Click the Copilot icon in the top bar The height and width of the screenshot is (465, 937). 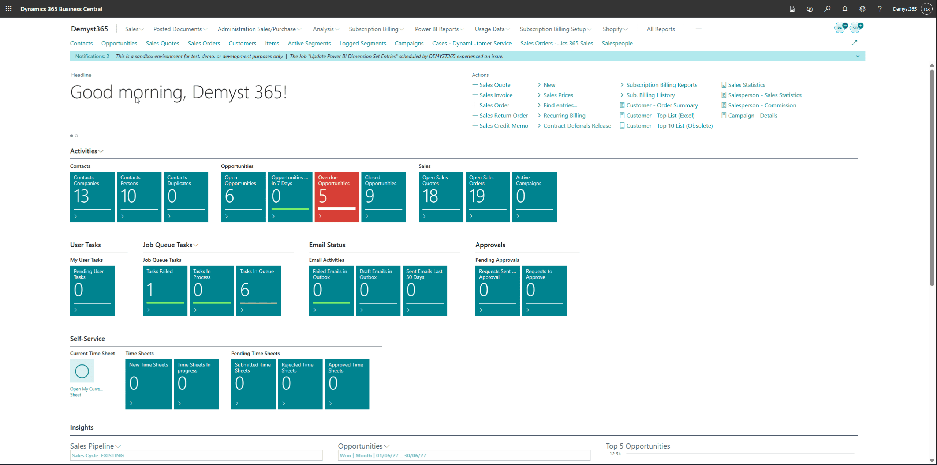810,9
